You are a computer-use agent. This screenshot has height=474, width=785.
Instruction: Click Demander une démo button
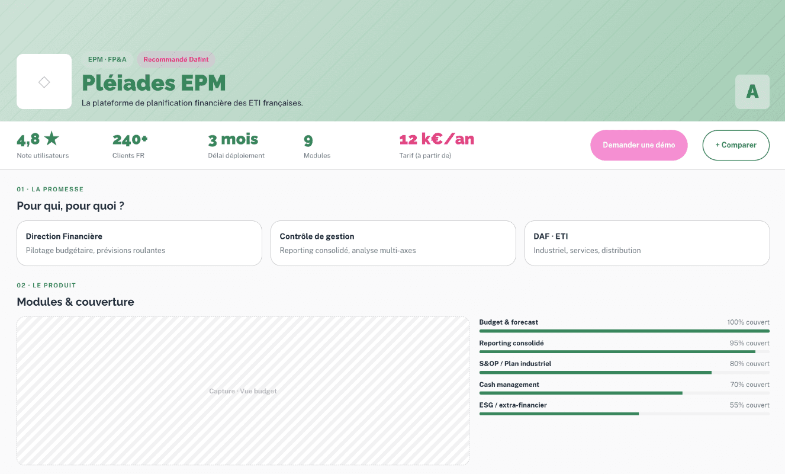pyautogui.click(x=639, y=145)
